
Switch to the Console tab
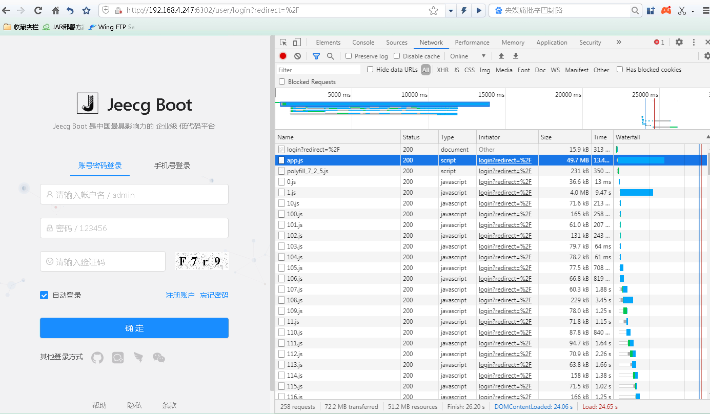pyautogui.click(x=363, y=43)
